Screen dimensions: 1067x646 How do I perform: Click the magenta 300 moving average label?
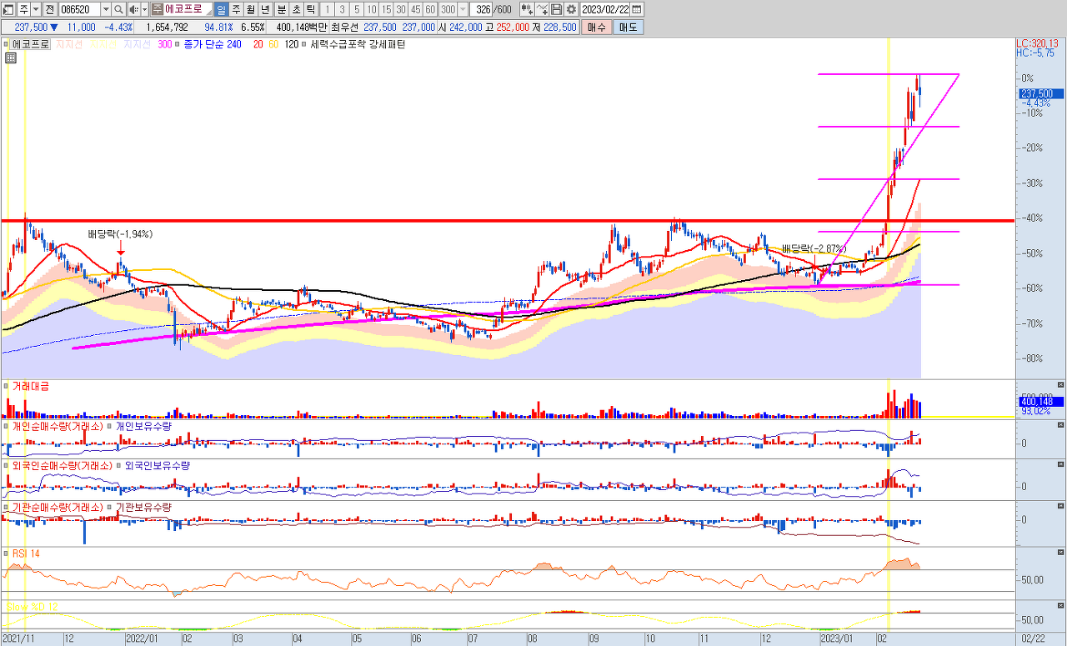pos(164,44)
